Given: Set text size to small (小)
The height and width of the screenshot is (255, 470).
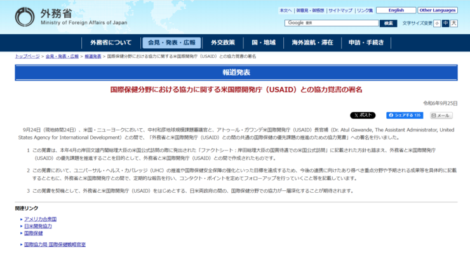Looking at the screenshot, I should point(437,23).
